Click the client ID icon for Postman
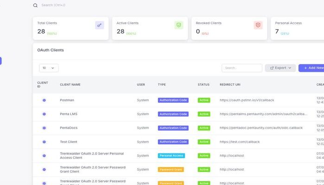 (x=44, y=100)
